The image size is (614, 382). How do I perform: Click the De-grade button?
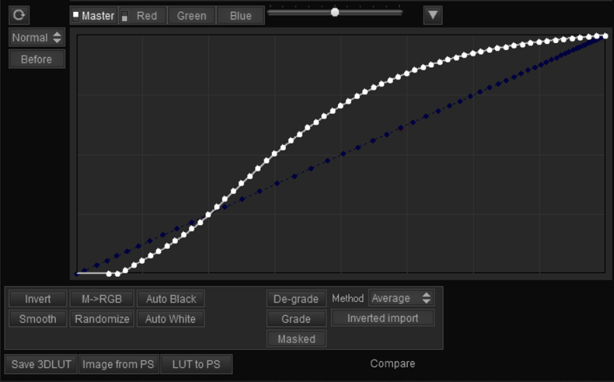pyautogui.click(x=296, y=299)
